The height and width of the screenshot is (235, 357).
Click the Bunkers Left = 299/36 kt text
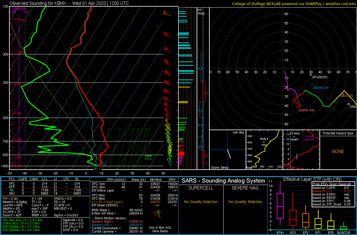(x=117, y=225)
